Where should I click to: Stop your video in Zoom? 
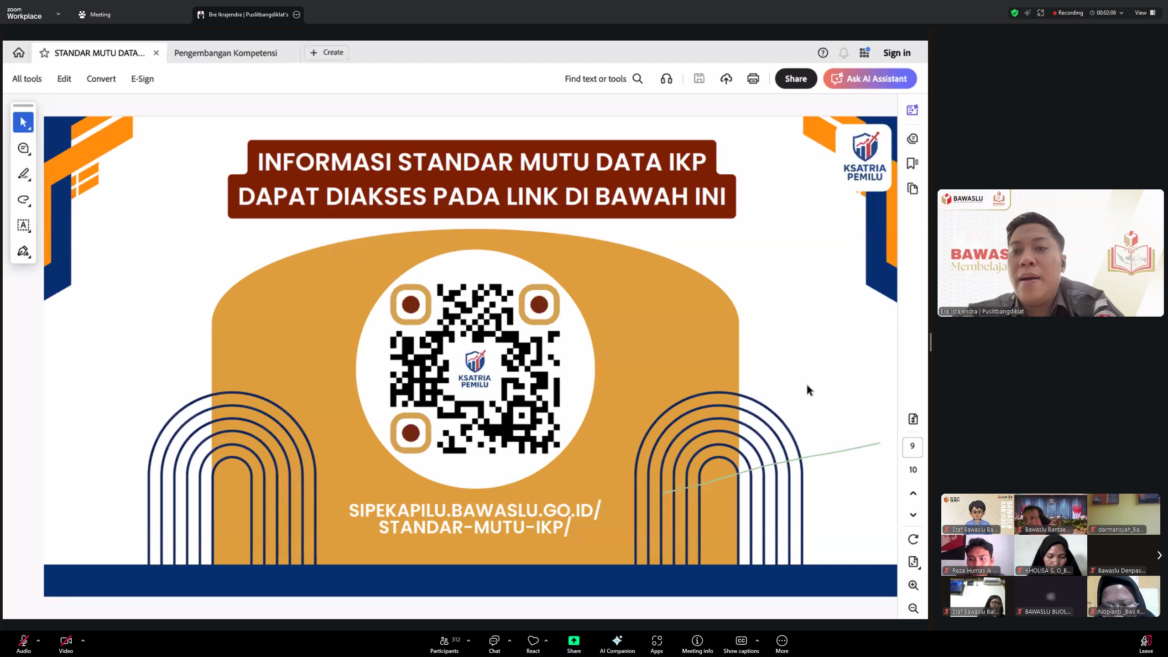pyautogui.click(x=66, y=641)
